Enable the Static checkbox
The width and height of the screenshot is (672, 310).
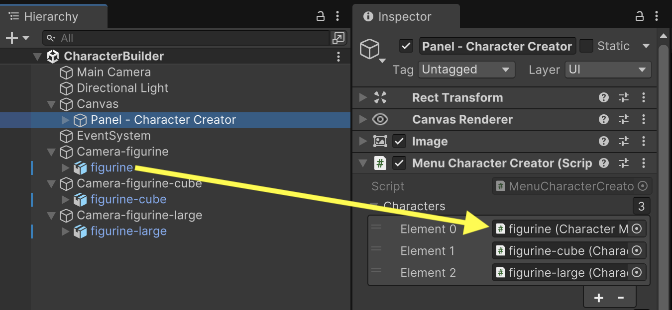(x=587, y=46)
